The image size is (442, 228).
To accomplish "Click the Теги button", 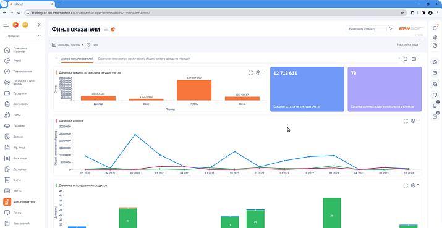I will [x=93, y=45].
